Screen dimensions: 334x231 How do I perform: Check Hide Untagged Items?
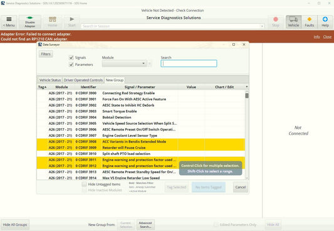(x=85, y=184)
